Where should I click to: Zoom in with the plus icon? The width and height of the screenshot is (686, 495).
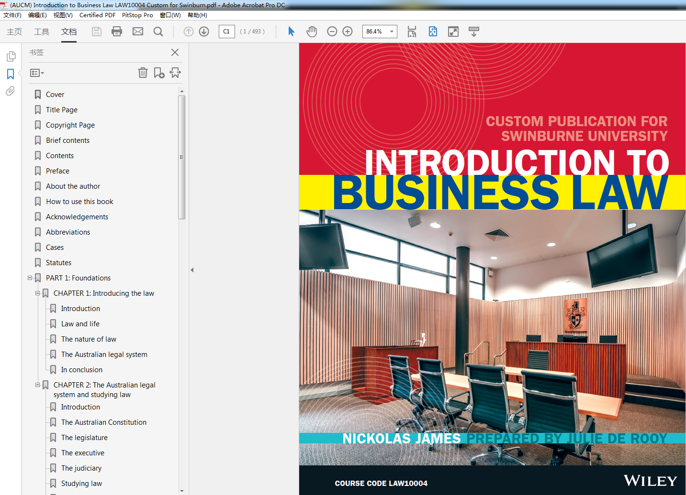[348, 32]
